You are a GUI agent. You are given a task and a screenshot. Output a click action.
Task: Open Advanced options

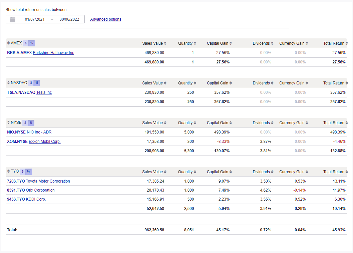tap(105, 19)
